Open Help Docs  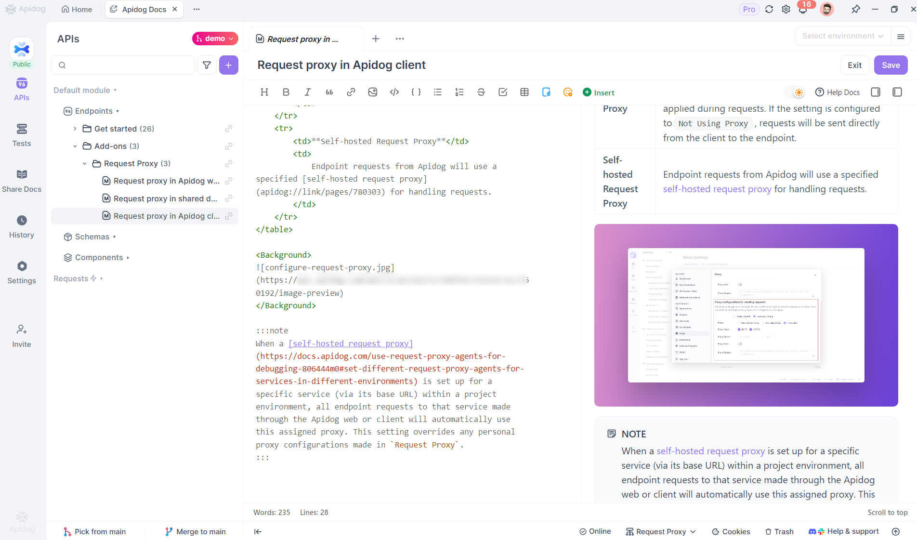click(x=837, y=92)
